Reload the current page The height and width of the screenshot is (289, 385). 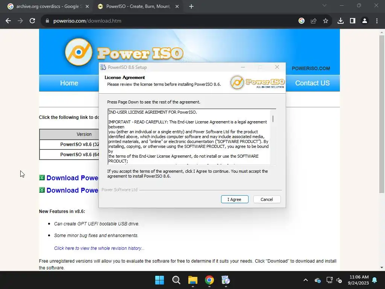(32, 21)
